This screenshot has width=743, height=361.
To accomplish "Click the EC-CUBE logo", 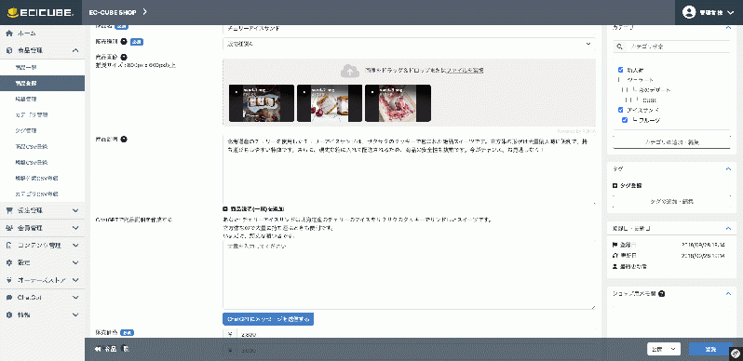I will (x=41, y=12).
